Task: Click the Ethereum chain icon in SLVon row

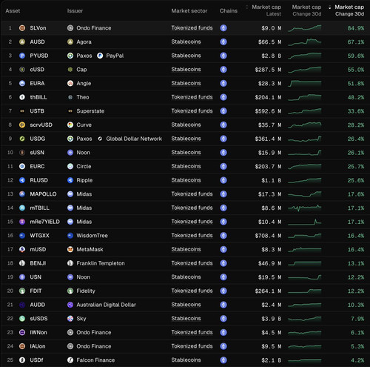Action: point(223,28)
